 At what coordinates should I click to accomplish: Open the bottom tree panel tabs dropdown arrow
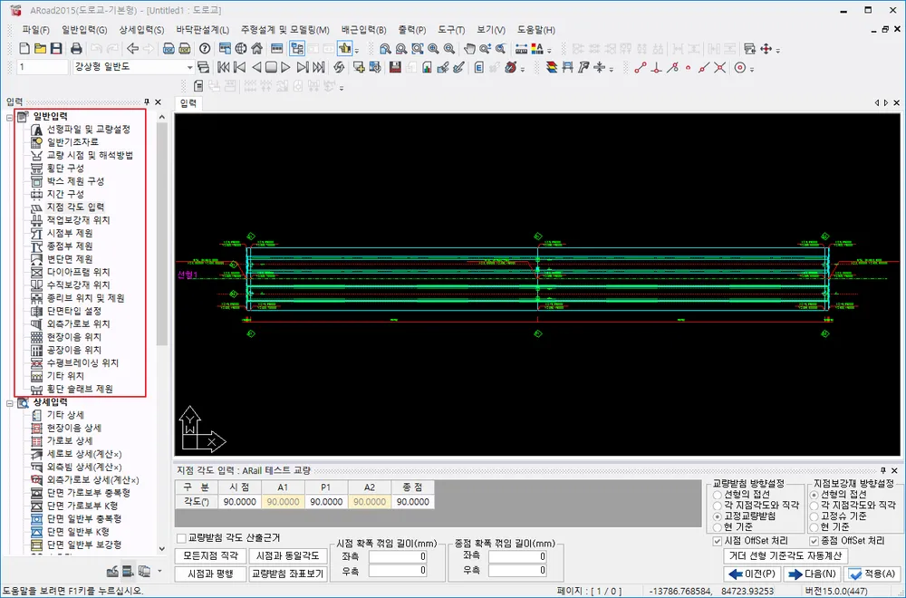point(159,572)
